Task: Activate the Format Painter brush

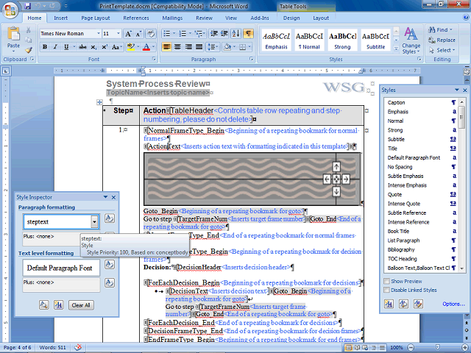Action: pos(29,50)
